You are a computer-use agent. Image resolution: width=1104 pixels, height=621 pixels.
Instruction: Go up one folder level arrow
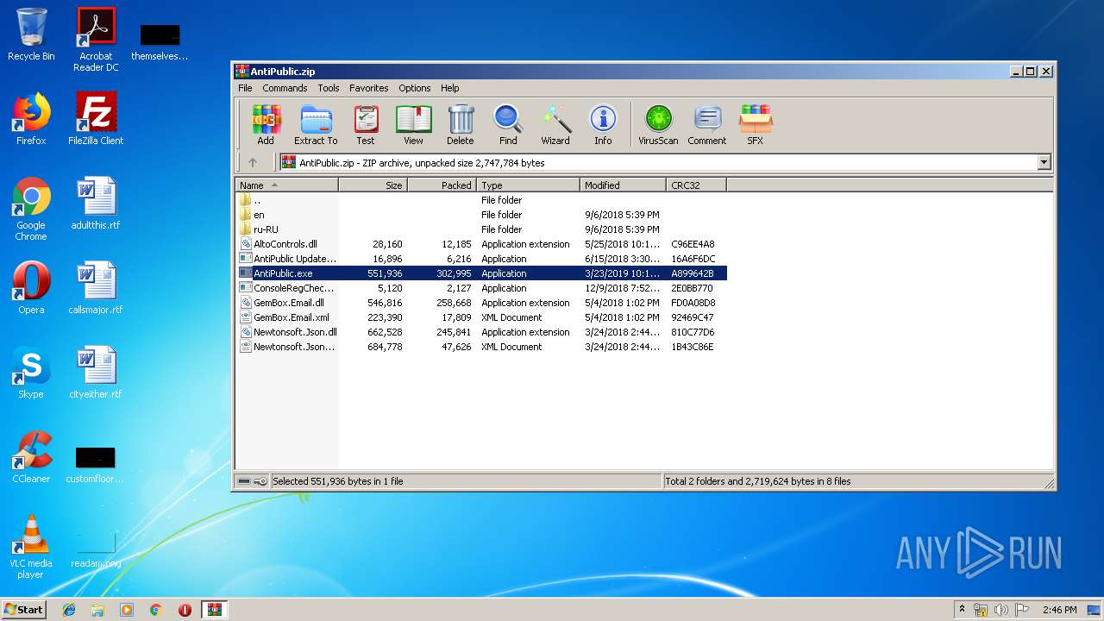[x=253, y=162]
